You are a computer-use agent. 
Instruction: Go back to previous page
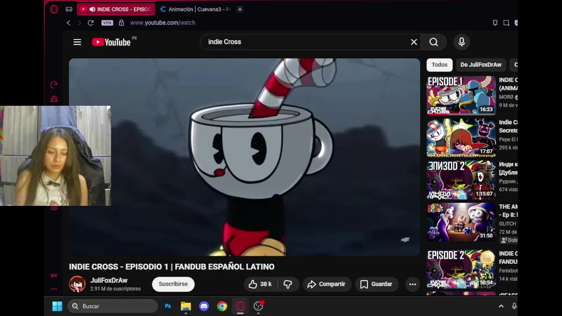[68, 23]
